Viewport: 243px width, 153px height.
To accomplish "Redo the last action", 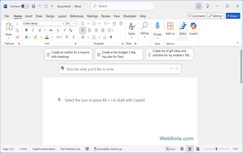I will point(46,6).
